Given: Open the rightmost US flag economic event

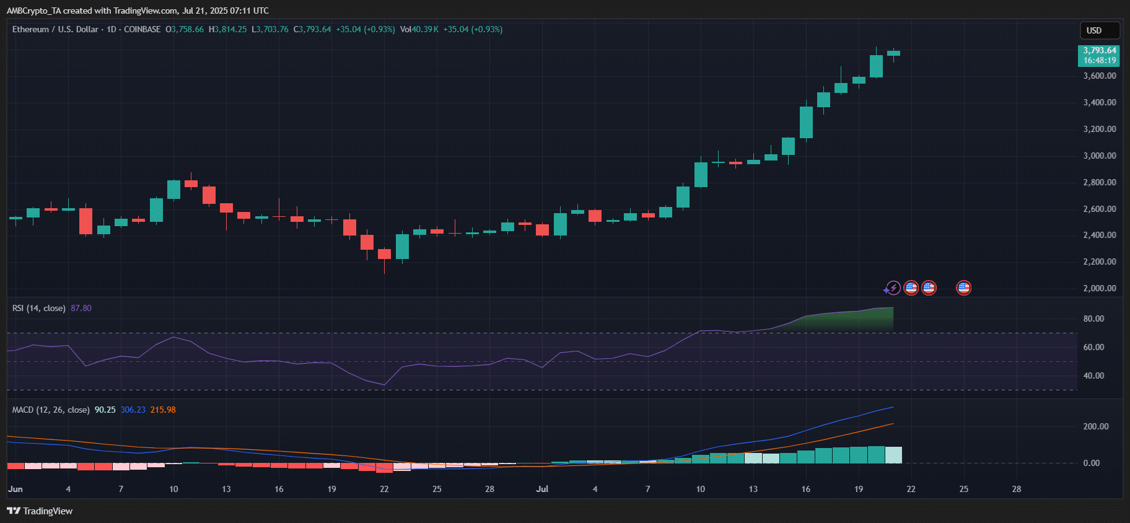Looking at the screenshot, I should click(x=963, y=288).
